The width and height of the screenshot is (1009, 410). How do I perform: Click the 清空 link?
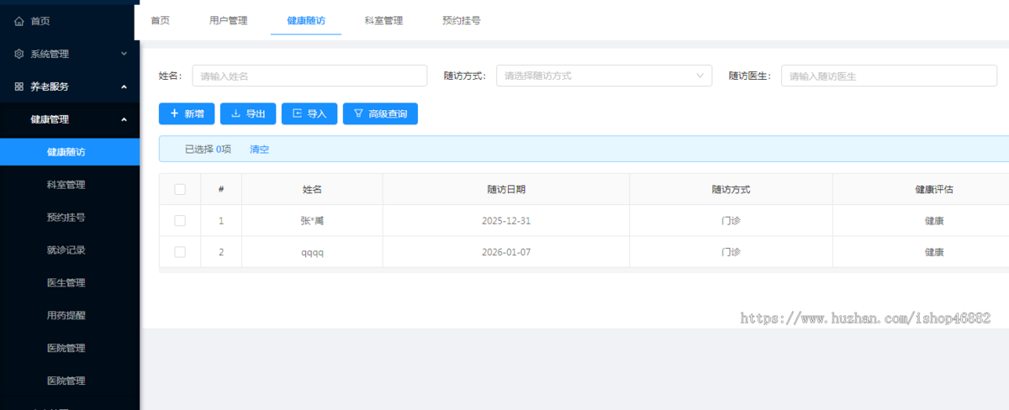[x=259, y=150]
